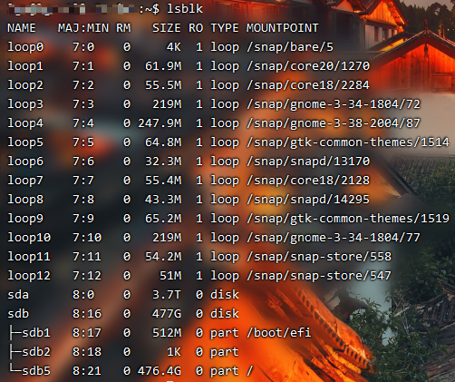Click the 65.2M size value
This screenshot has width=455, height=382.
[x=163, y=219]
